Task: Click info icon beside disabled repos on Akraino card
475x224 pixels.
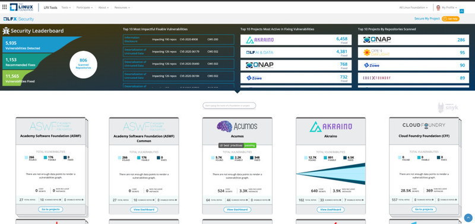Action: click(x=362, y=200)
